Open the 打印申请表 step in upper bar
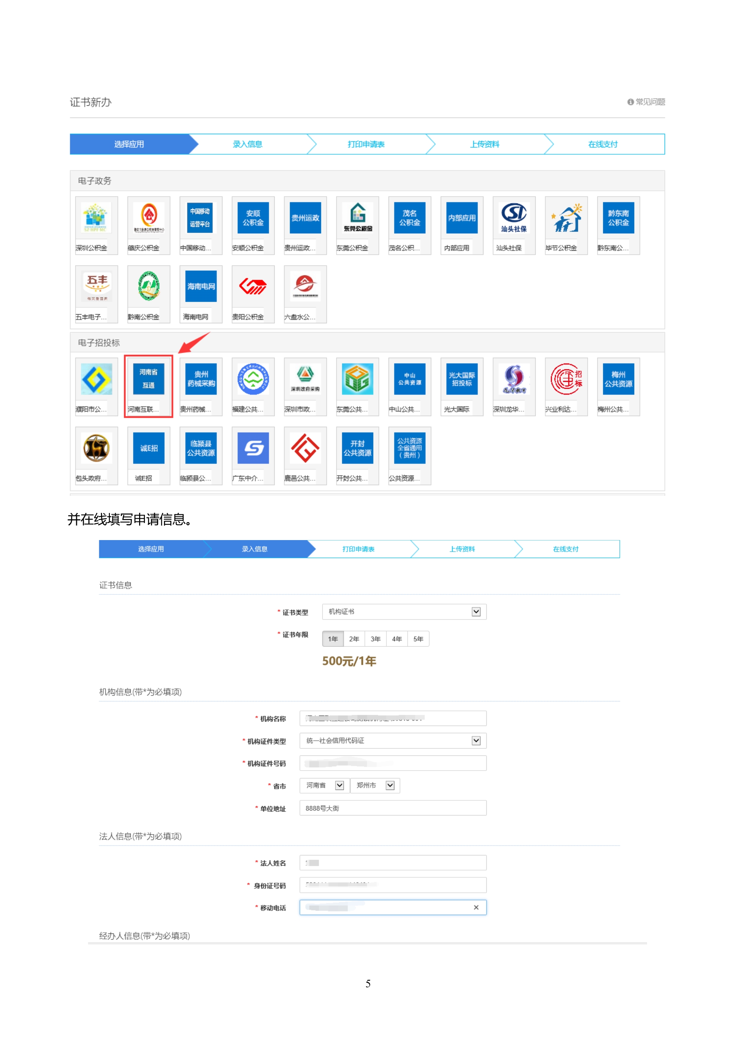 (366, 144)
